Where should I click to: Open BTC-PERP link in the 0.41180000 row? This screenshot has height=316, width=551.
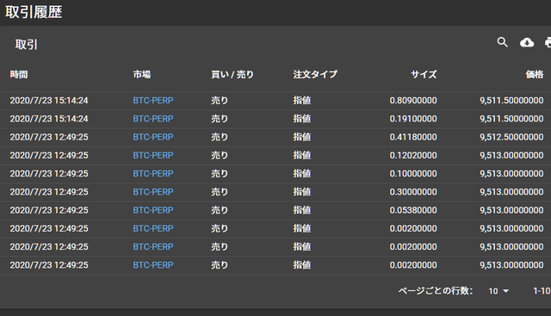(x=153, y=137)
